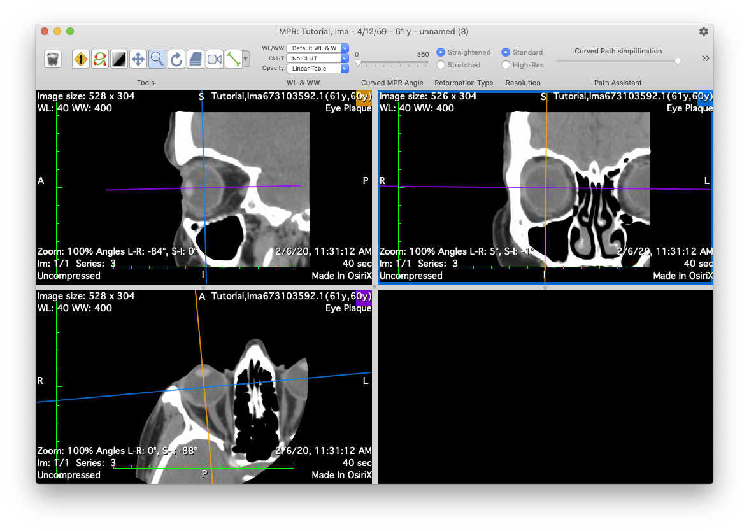The image size is (749, 531).
Task: Open the Opacity Linear Table dropdown
Action: coord(317,68)
